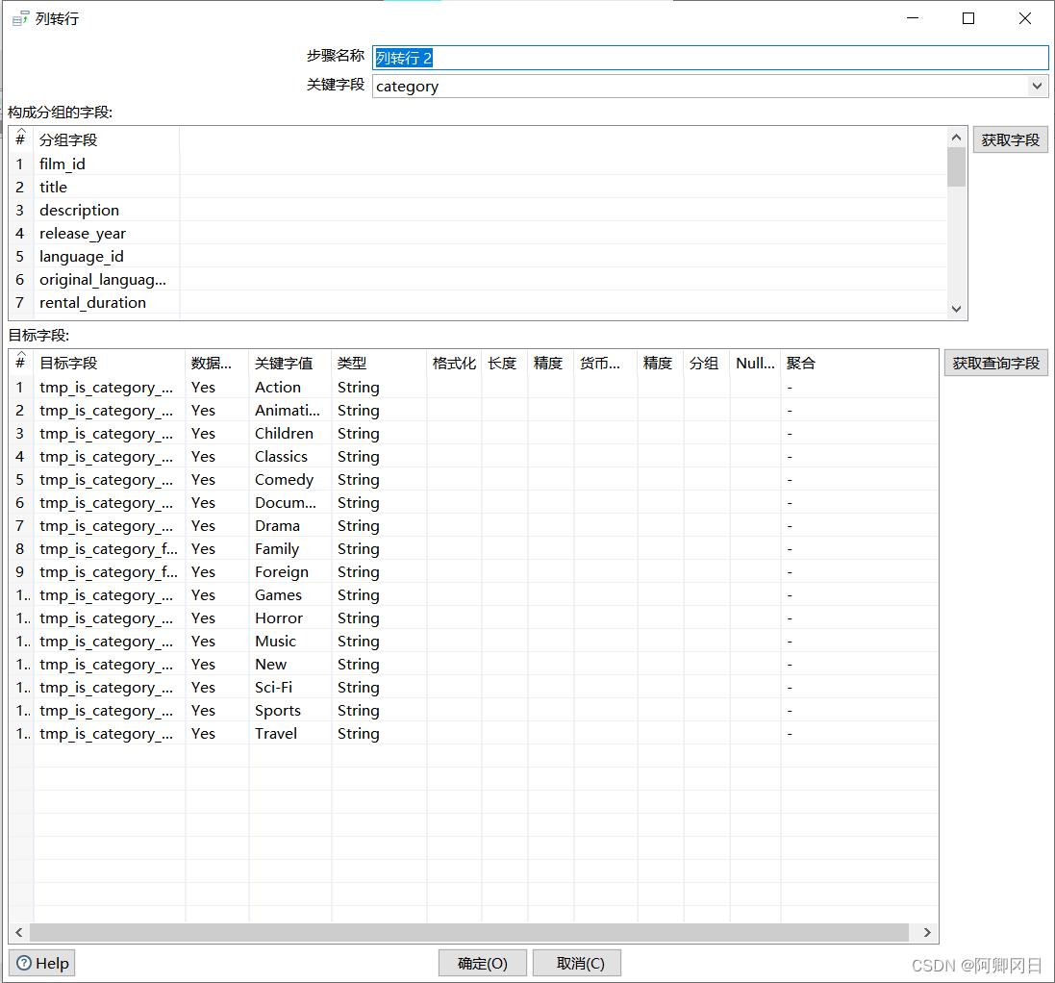This screenshot has height=983, width=1055.
Task: Click the target table left scroll arrow
Action: coord(19,932)
